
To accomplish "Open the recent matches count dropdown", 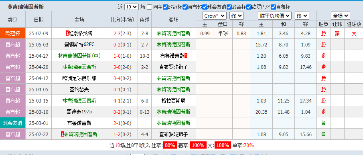I will (132, 7).
